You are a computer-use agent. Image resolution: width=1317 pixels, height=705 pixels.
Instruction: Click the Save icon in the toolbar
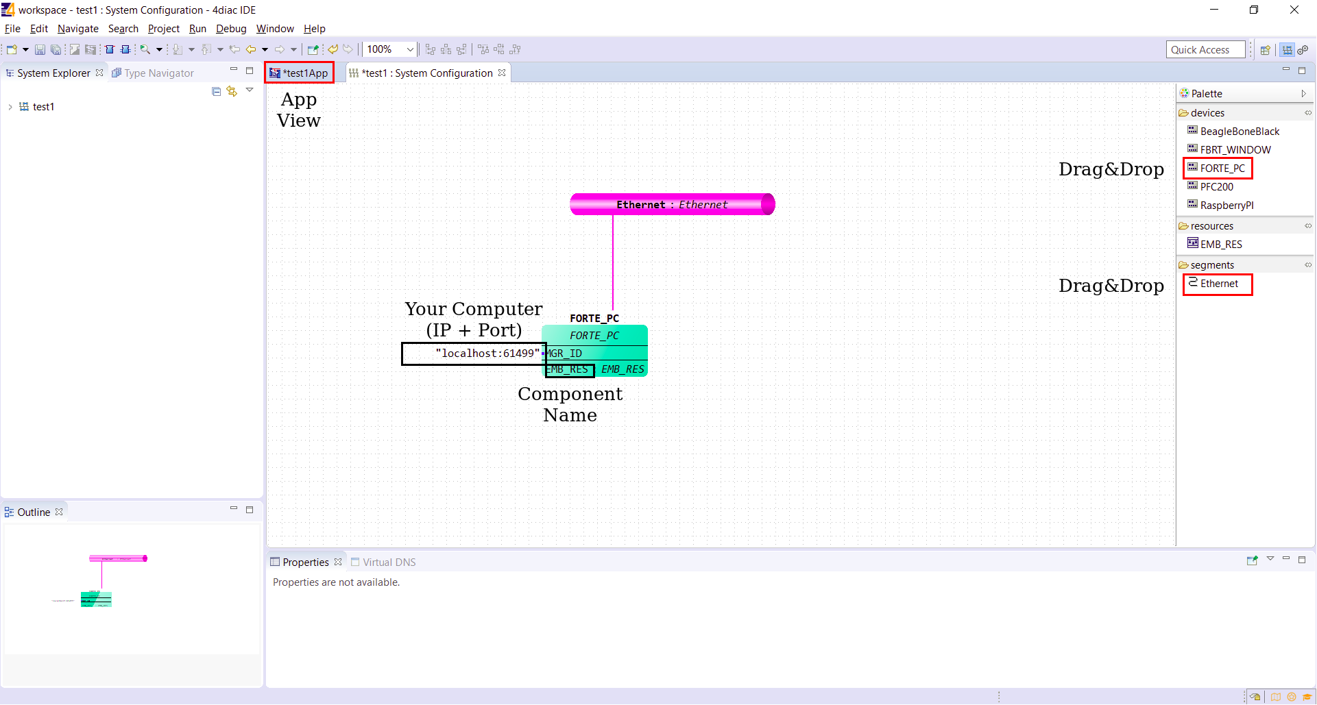click(x=40, y=49)
